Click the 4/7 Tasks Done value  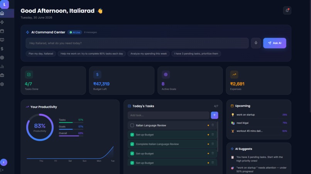coord(29,84)
